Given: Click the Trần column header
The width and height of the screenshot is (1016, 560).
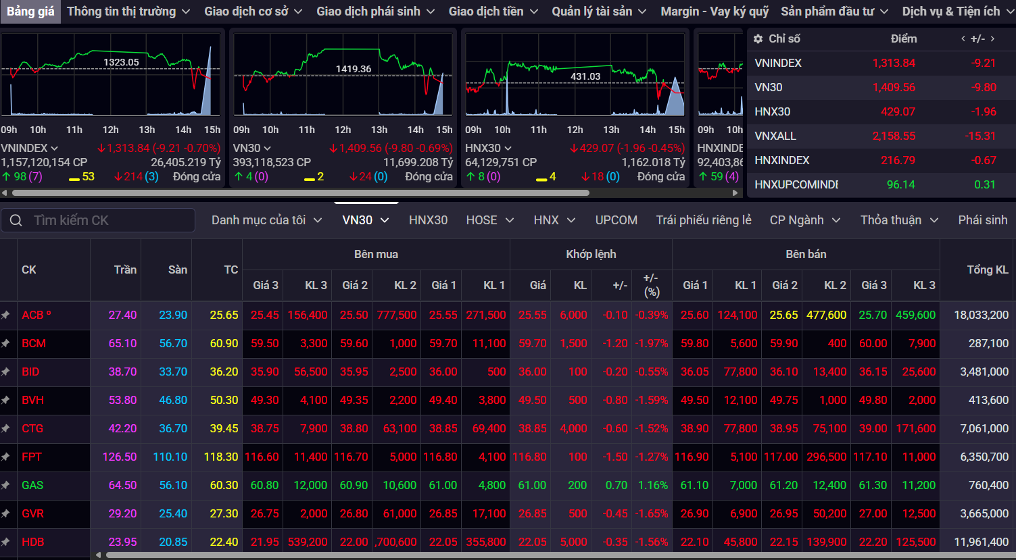Looking at the screenshot, I should [125, 270].
